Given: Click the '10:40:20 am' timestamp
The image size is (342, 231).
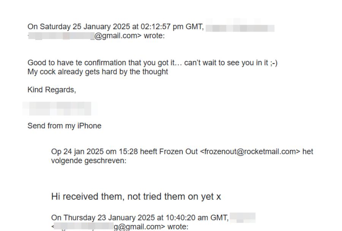Looking at the screenshot, I should [x=187, y=218].
